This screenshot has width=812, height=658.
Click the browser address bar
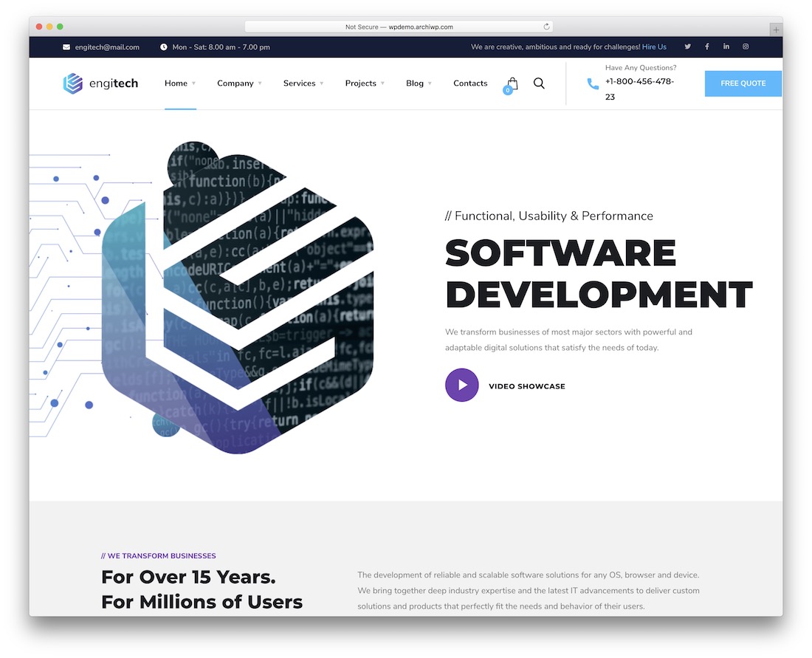399,27
